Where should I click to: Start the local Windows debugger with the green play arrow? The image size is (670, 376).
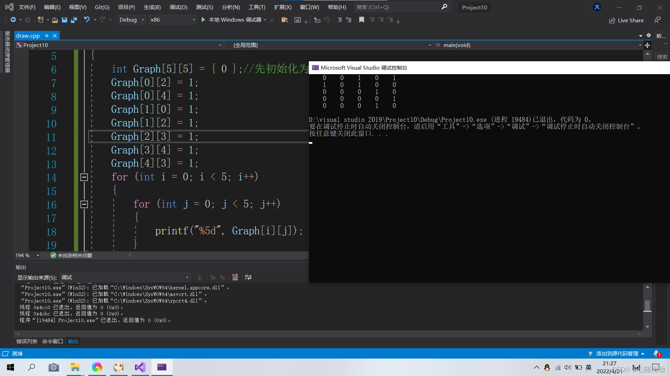click(x=203, y=20)
